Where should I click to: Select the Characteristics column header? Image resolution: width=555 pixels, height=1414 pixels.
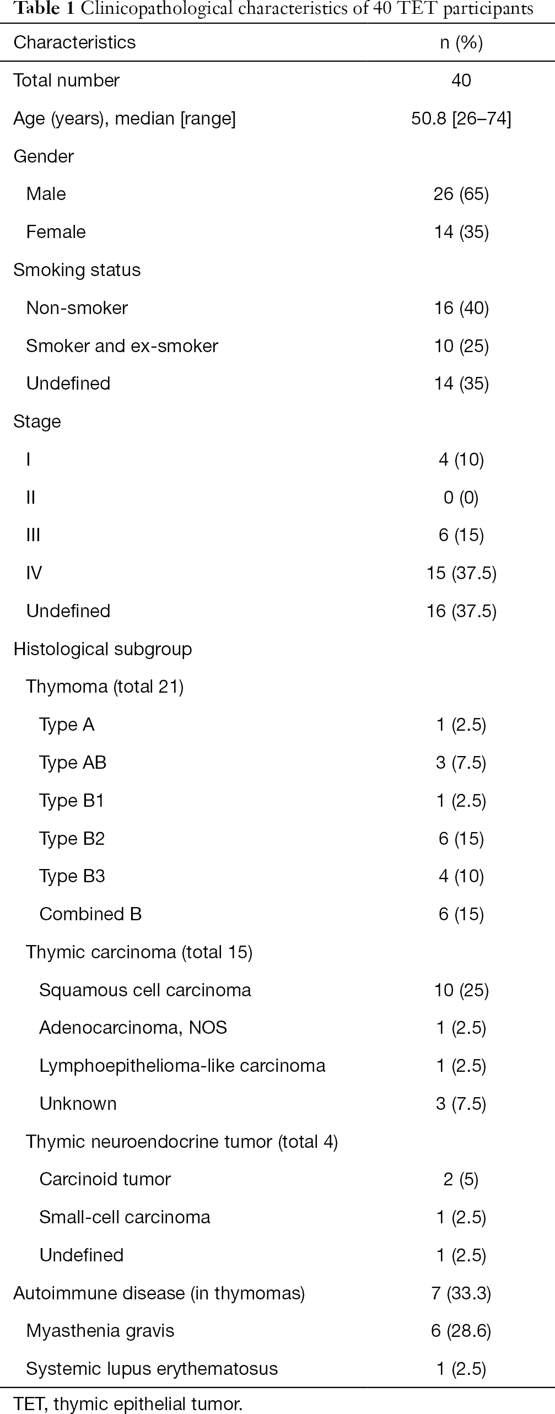click(74, 42)
